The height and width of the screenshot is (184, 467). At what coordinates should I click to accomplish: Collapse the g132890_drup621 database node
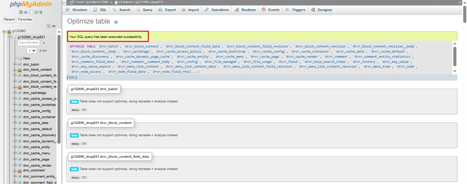pyautogui.click(x=10, y=37)
